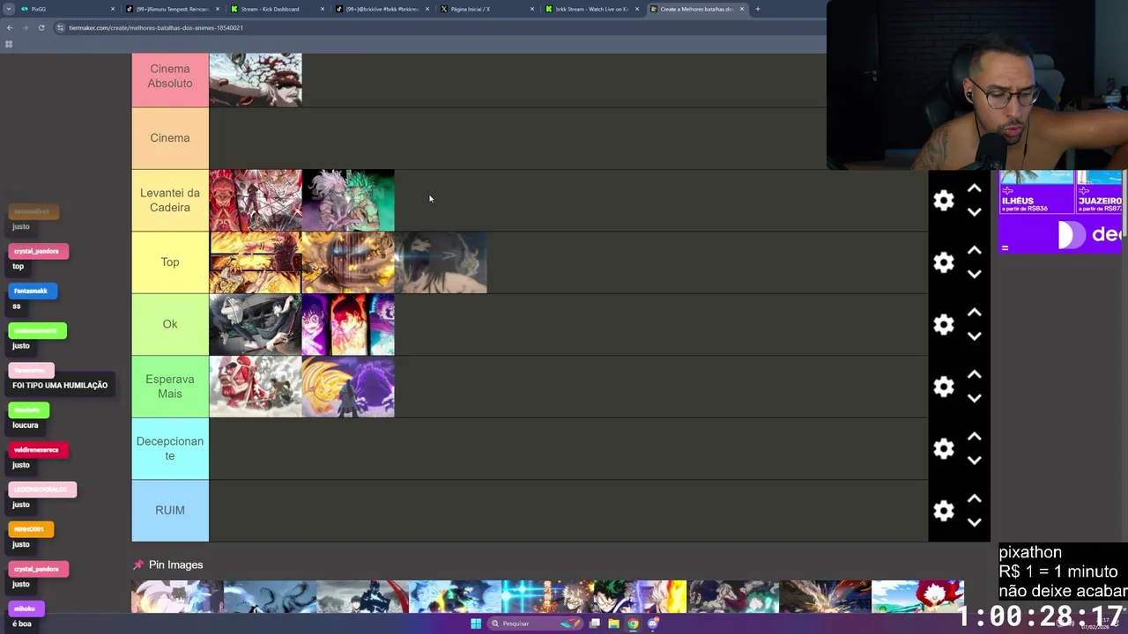Select the RUIM tier label
The height and width of the screenshot is (634, 1128).
(x=170, y=511)
